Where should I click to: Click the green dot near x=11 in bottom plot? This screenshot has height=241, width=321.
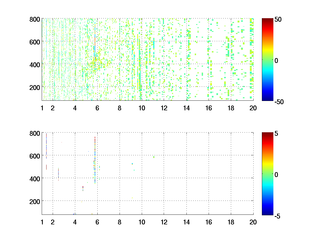[154, 157]
